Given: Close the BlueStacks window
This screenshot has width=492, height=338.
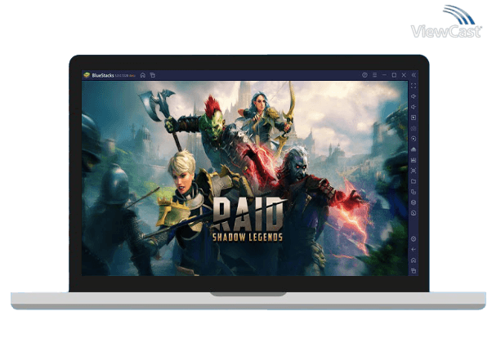Looking at the screenshot, I should coord(404,75).
